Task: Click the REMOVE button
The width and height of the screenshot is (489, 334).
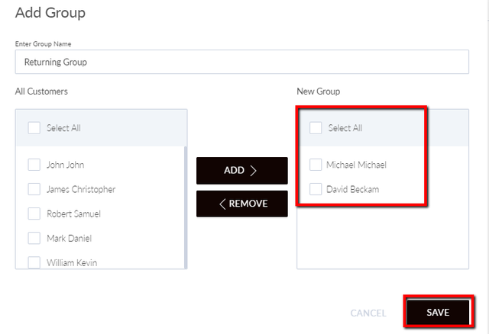Action: coord(242,204)
